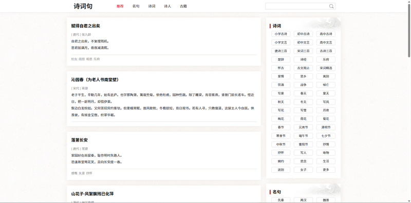Click the 相思 tag under first poem
This screenshot has width=411, height=203.
coord(89,59)
